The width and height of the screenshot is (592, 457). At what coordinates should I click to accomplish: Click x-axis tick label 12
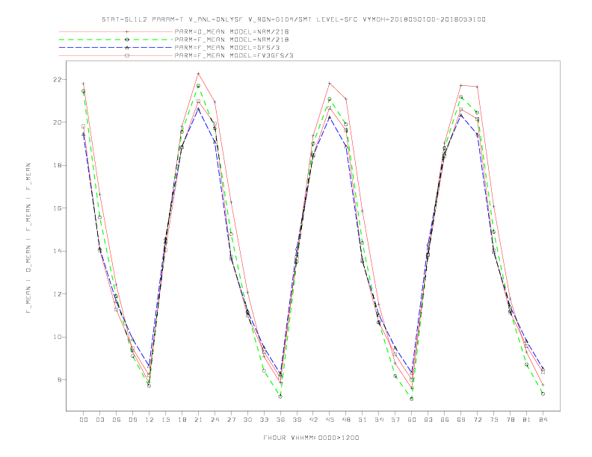coord(149,420)
